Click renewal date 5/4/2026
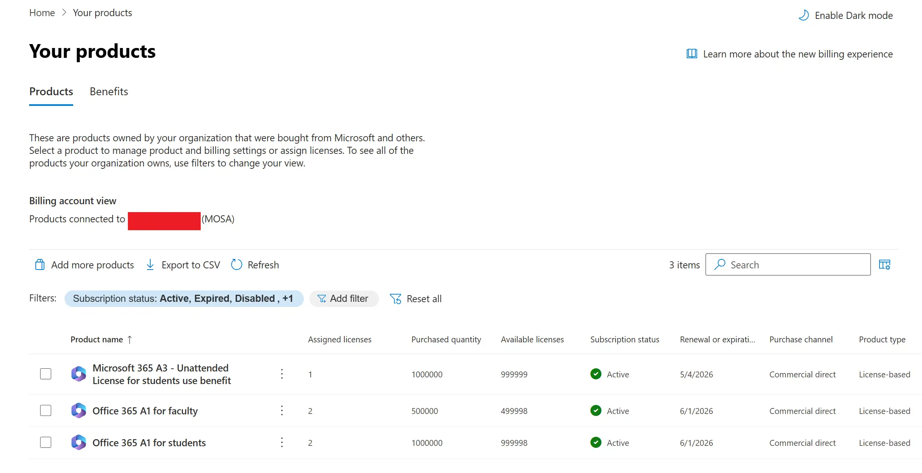This screenshot has height=473, width=922. 696,374
